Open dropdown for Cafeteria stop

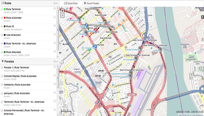click(55, 84)
